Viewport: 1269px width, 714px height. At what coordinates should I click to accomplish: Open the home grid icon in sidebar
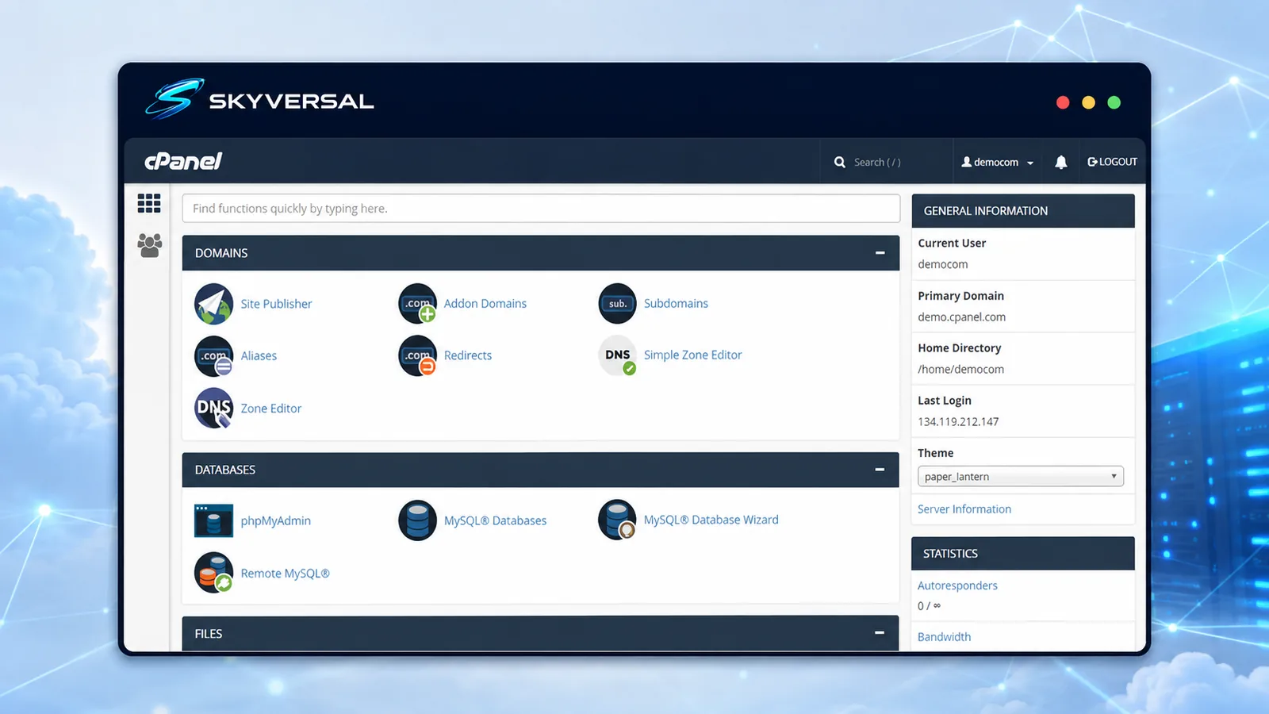(x=149, y=203)
